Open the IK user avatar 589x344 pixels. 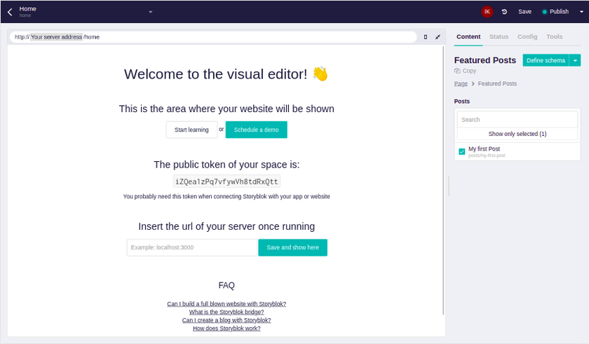pos(487,12)
